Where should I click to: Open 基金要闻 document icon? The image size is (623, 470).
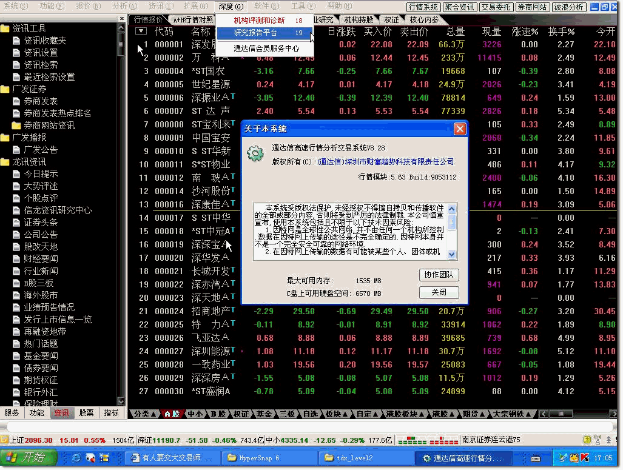pos(16,356)
